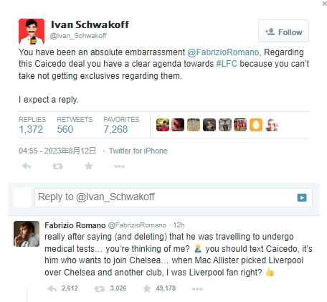View the 1,372 replies count
This screenshot has width=327, height=302.
[31, 129]
